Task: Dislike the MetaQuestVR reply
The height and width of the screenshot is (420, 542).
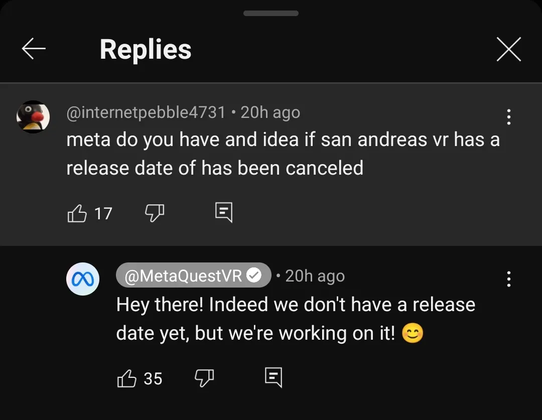Action: click(x=204, y=378)
